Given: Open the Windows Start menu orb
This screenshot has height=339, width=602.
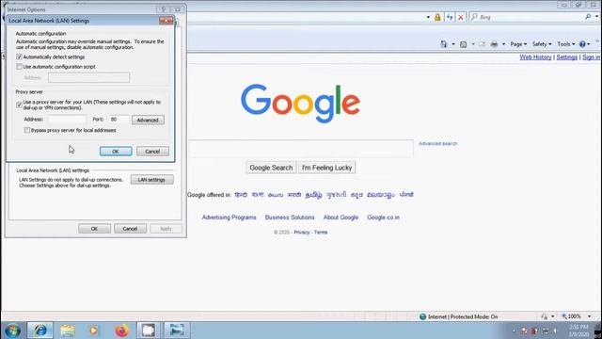Looking at the screenshot, I should click(x=12, y=331).
